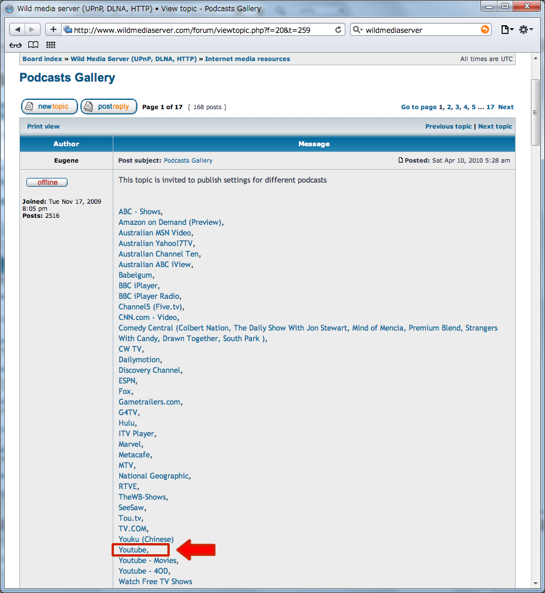Go forward with the browser forward arrow
545x593 pixels.
tap(32, 29)
